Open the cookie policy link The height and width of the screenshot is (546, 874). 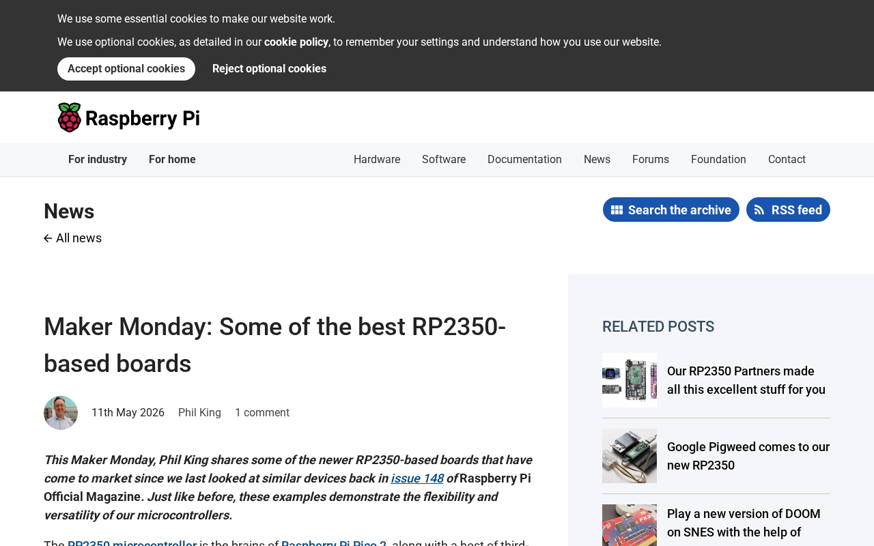pos(296,42)
